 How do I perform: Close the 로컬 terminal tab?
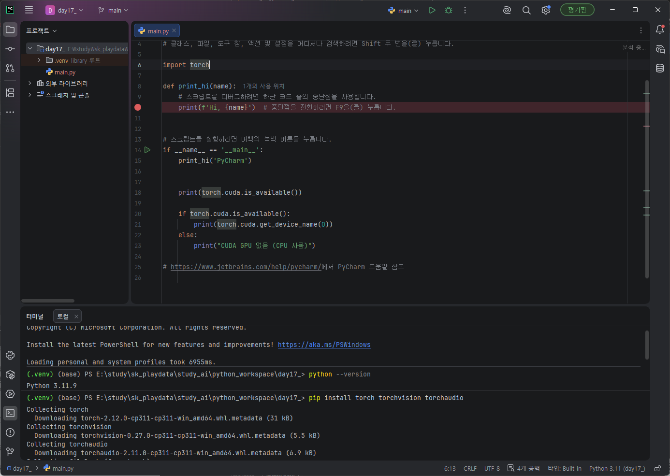[x=76, y=317]
